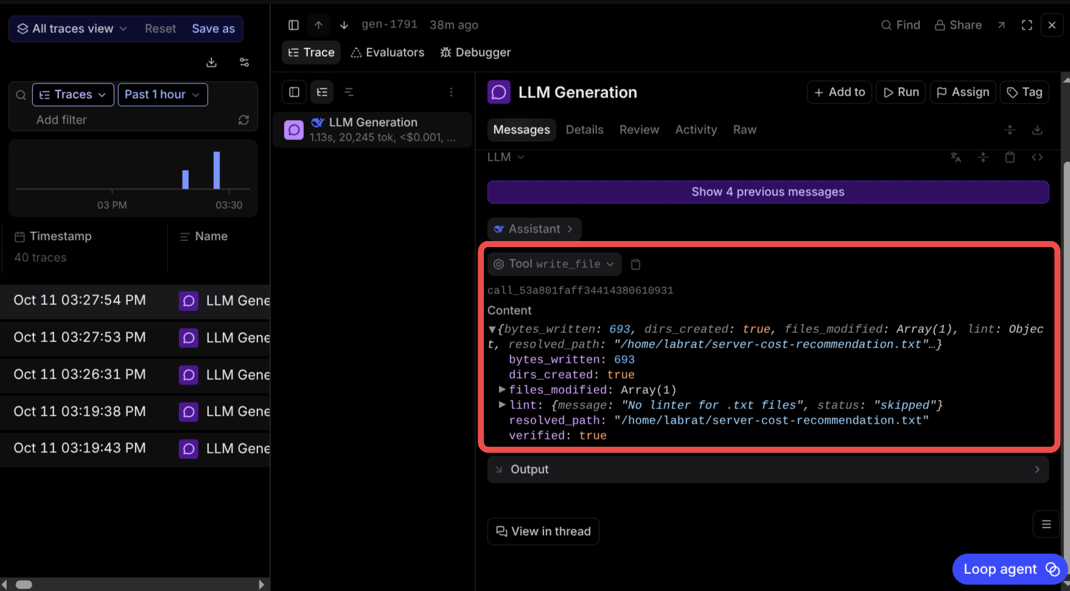Screen dimensions: 1070x591
Task: Select the Details tab
Action: [584, 130]
